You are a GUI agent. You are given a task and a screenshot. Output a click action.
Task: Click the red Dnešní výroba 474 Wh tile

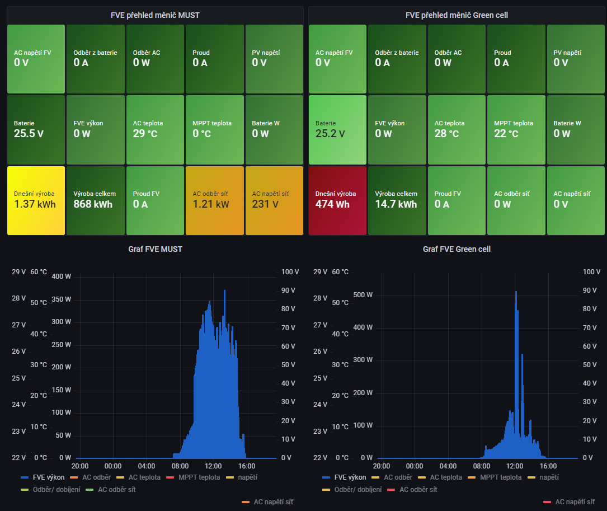[337, 200]
